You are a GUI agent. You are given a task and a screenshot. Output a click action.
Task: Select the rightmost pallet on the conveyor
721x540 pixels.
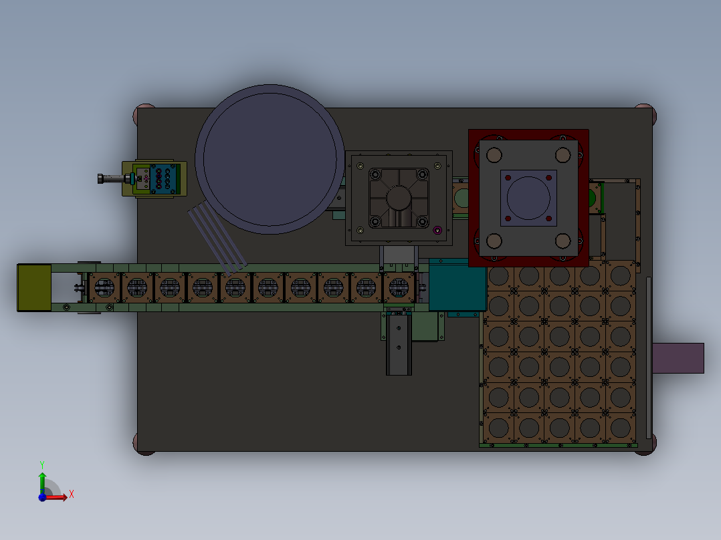(x=399, y=287)
